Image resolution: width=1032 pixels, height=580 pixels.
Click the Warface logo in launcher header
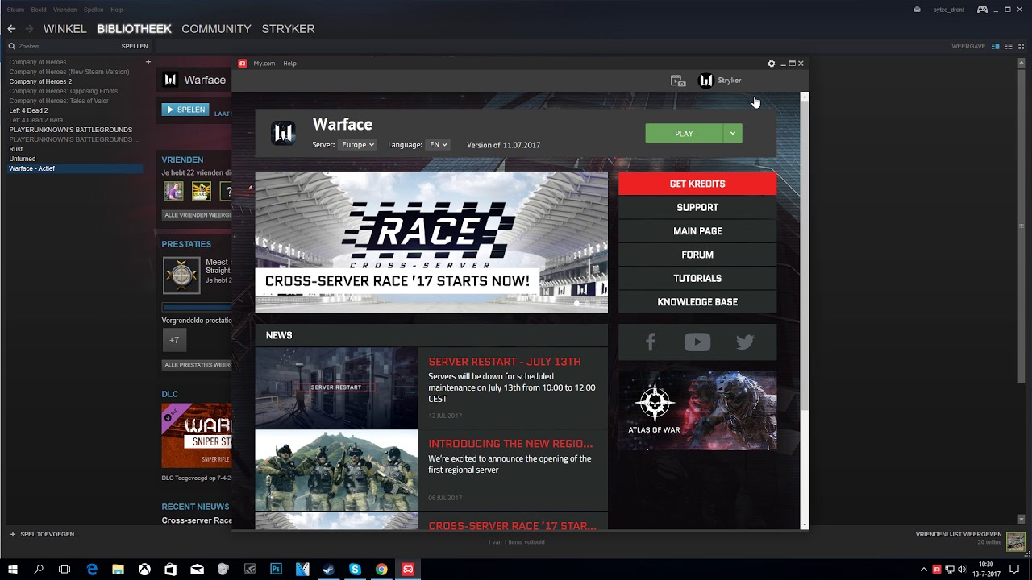pos(284,133)
